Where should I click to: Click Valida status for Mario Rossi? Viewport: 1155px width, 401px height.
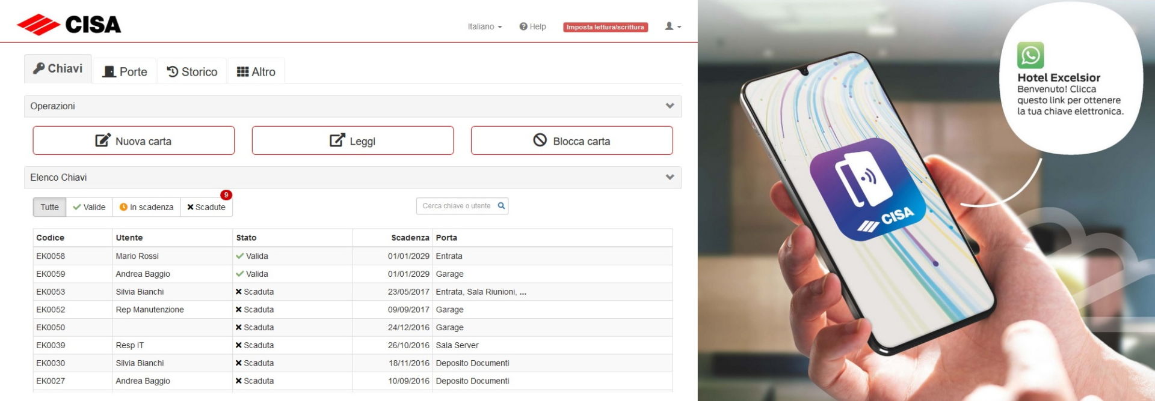coord(252,256)
